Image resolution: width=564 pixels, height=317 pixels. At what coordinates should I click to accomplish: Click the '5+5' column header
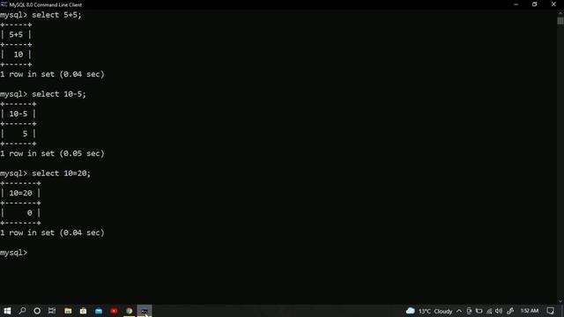click(x=16, y=35)
